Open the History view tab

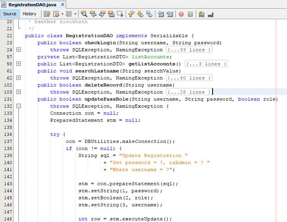click(x=29, y=14)
